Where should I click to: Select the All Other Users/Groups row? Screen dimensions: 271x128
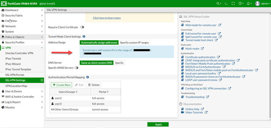85,109
